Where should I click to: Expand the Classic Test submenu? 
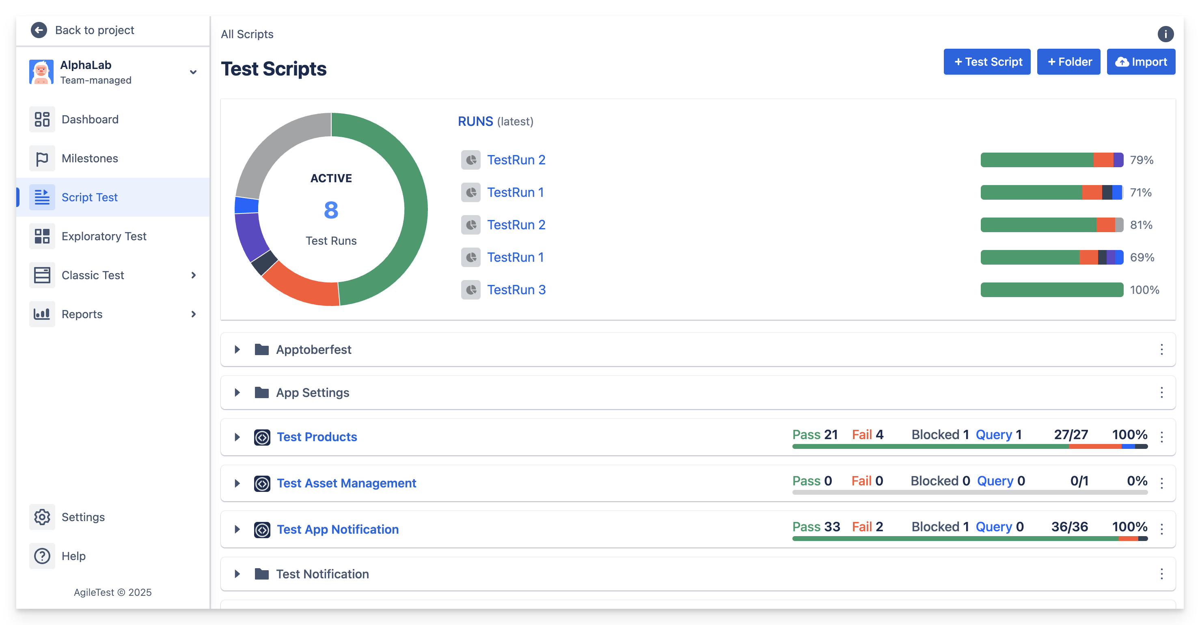193,275
